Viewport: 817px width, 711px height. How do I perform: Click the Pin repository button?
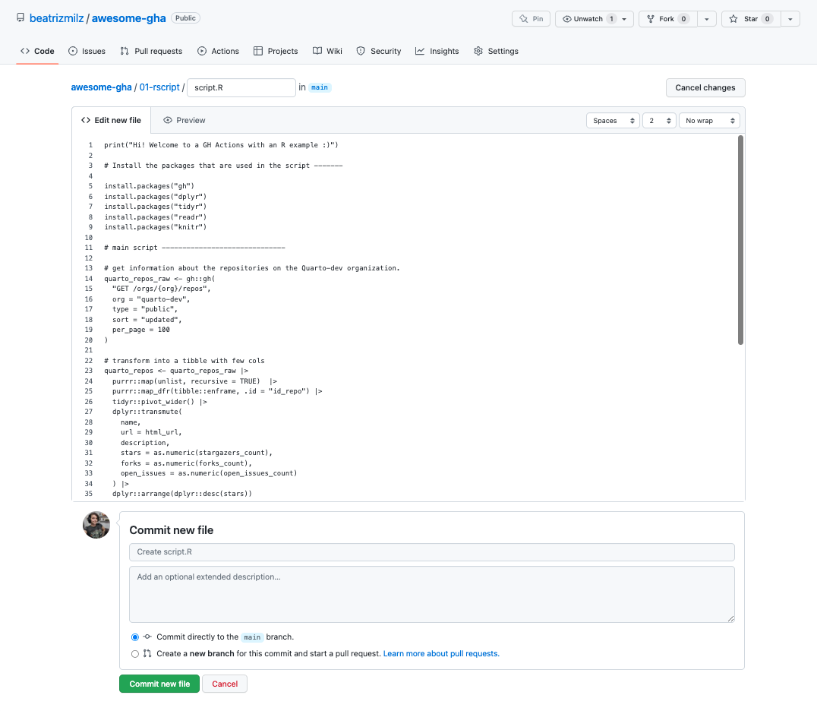[531, 19]
